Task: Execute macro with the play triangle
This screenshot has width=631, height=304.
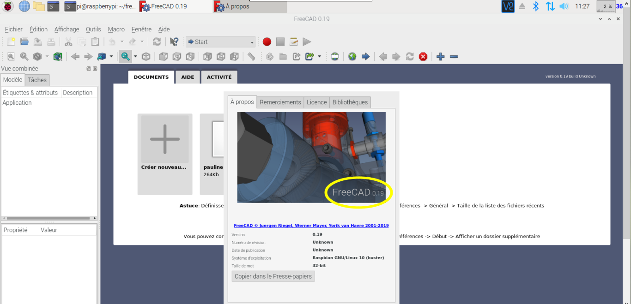Action: coord(307,42)
